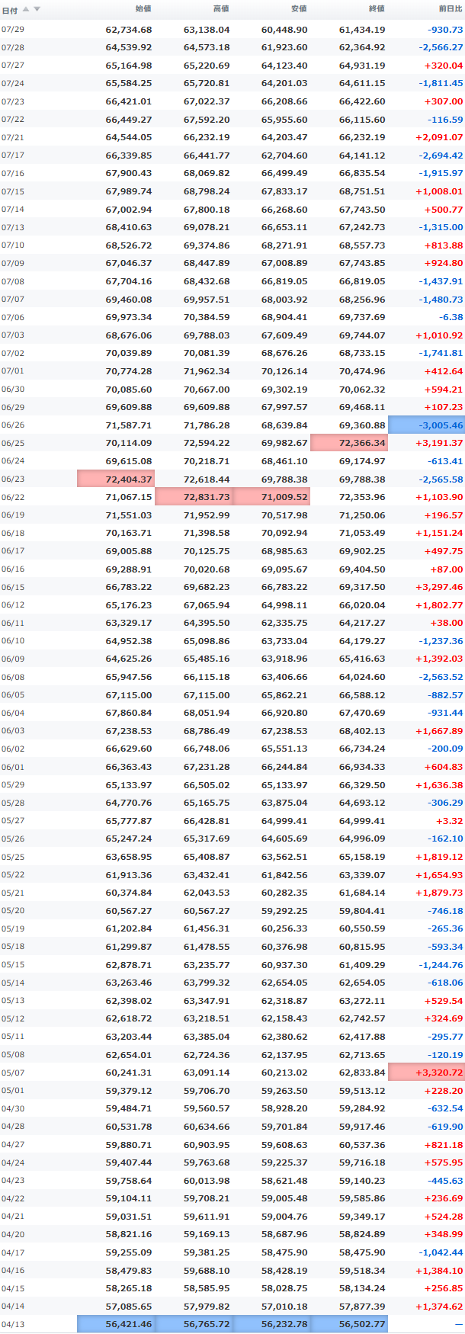Select the 07/29 date cell

coord(13,30)
